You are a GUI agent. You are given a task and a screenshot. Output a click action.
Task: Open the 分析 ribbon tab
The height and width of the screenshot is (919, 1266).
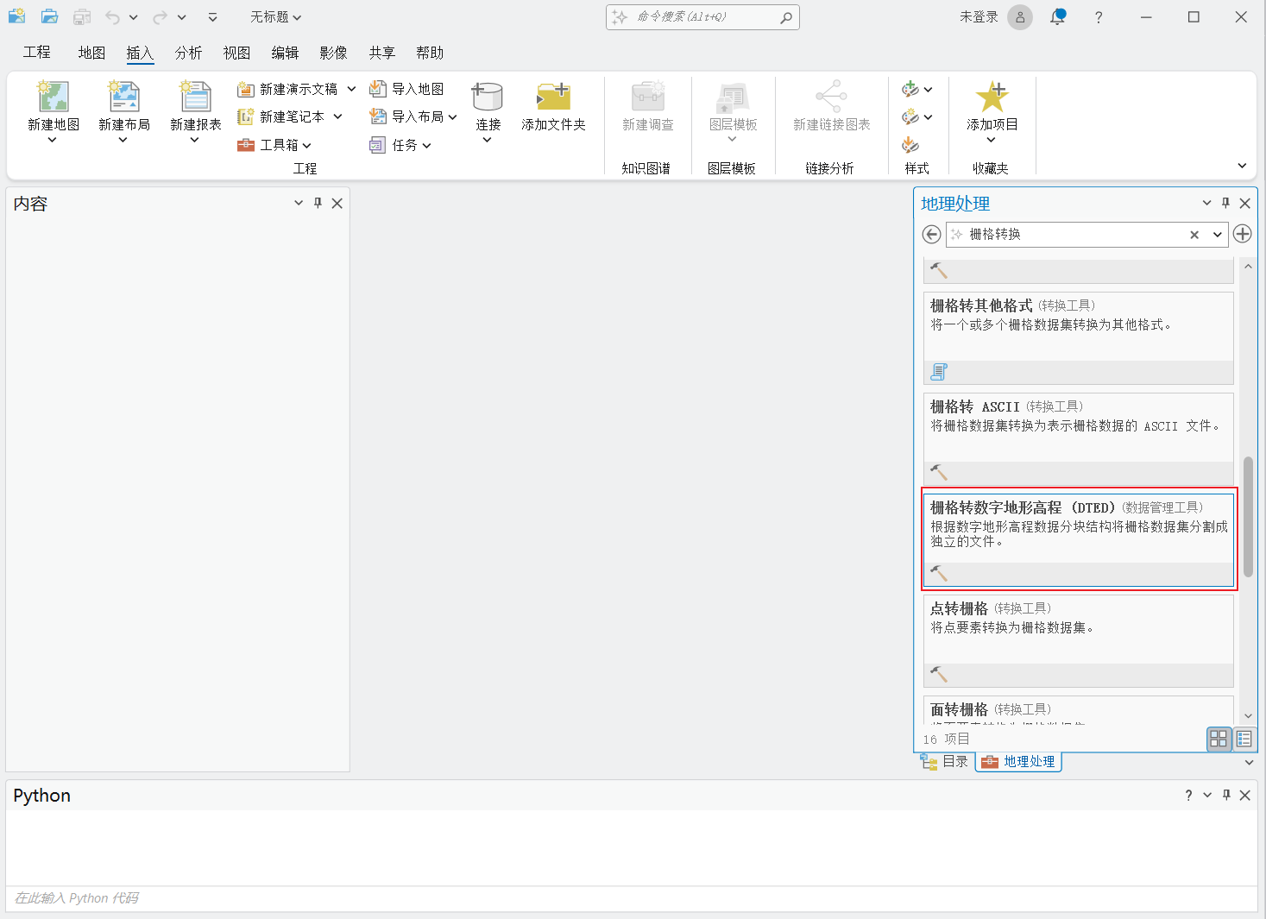click(188, 53)
